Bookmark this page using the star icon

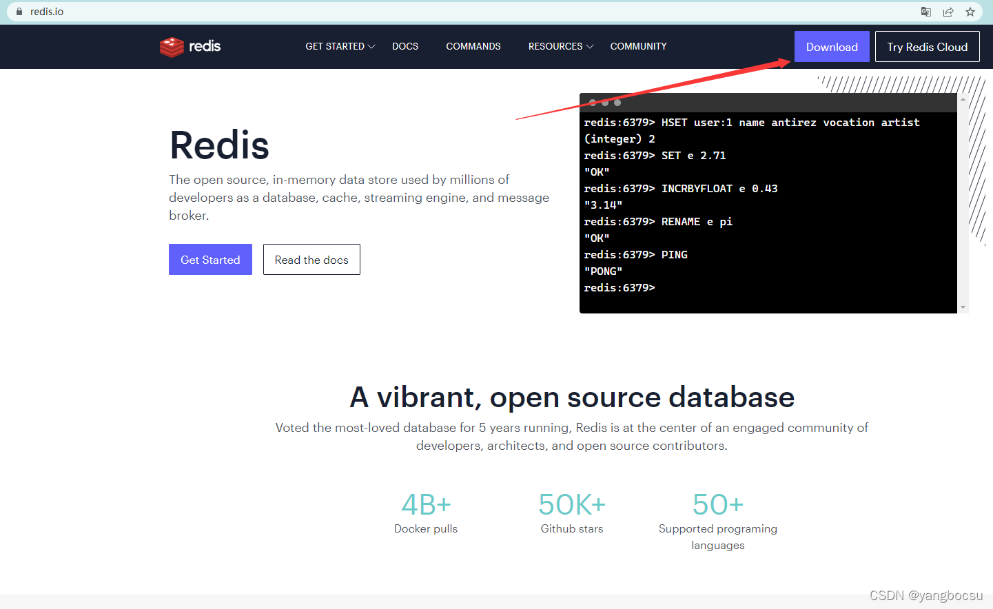click(x=970, y=11)
